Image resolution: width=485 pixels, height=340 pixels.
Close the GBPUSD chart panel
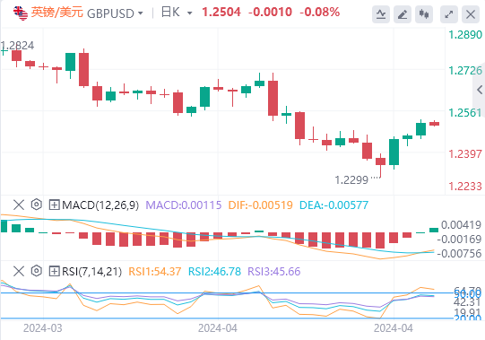click(x=471, y=14)
